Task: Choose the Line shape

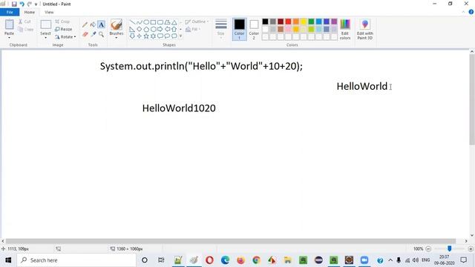Action: [132, 22]
